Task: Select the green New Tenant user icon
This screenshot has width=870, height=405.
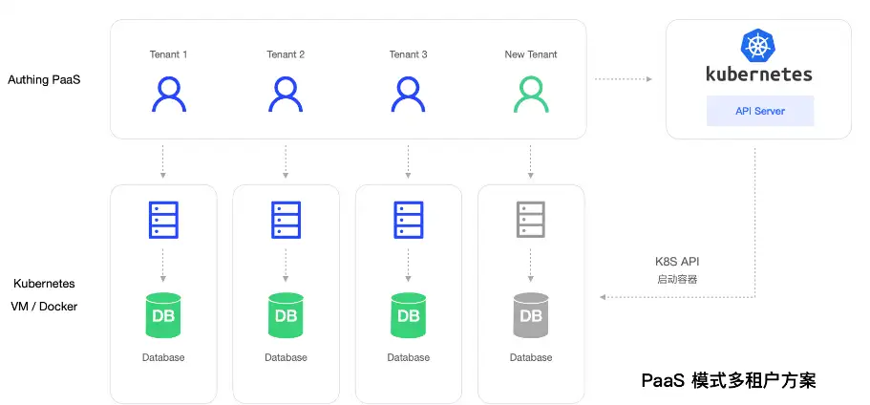Action: click(531, 95)
